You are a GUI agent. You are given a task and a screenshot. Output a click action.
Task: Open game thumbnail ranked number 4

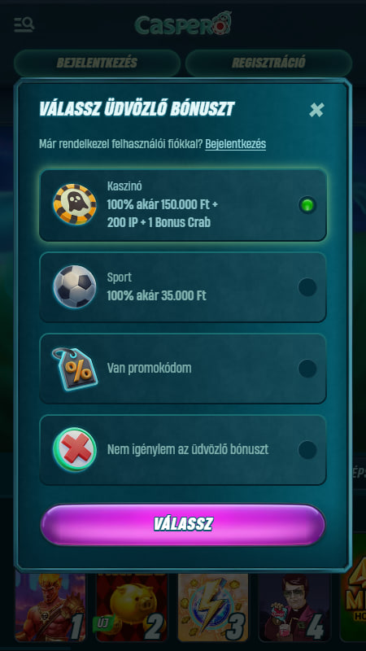294,607
